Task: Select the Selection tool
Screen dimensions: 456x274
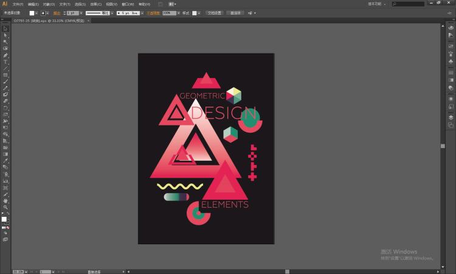Action: click(x=5, y=29)
